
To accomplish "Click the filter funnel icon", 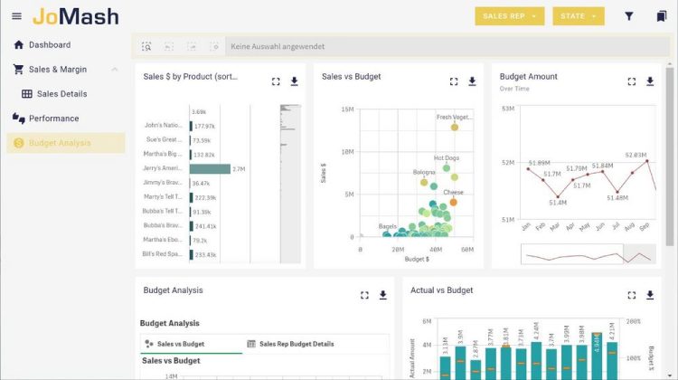I will (x=629, y=16).
